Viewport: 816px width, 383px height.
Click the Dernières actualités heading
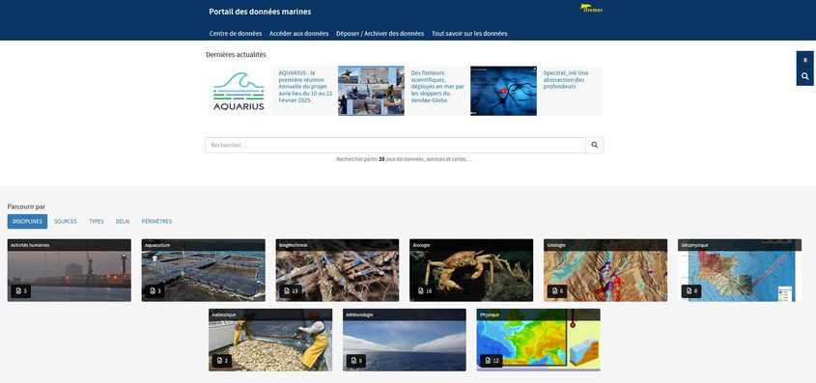(236, 55)
